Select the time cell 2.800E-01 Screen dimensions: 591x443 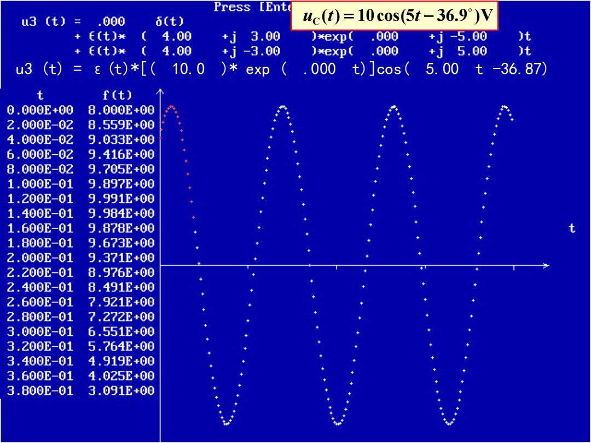(40, 317)
